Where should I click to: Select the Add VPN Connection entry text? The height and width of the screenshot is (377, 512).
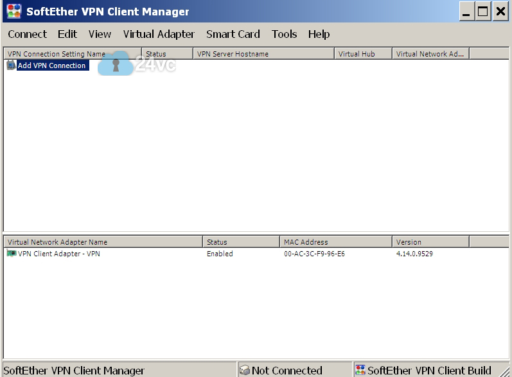coord(51,66)
